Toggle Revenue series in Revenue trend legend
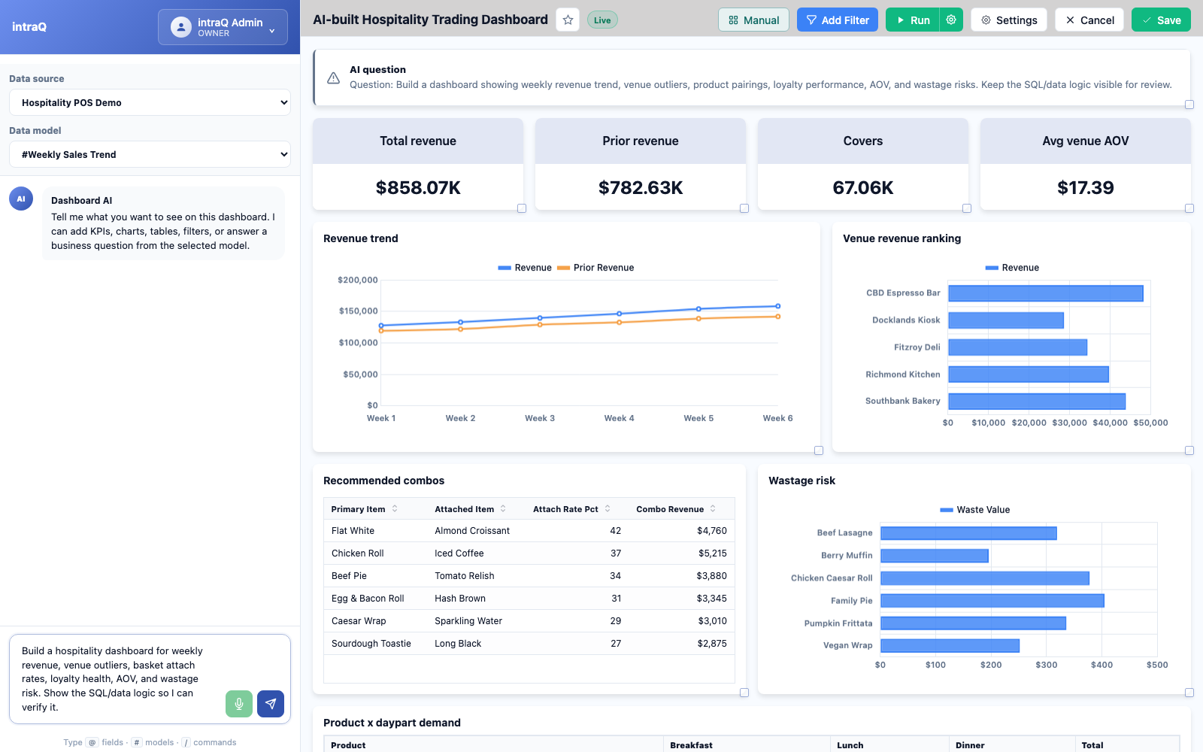 point(525,268)
